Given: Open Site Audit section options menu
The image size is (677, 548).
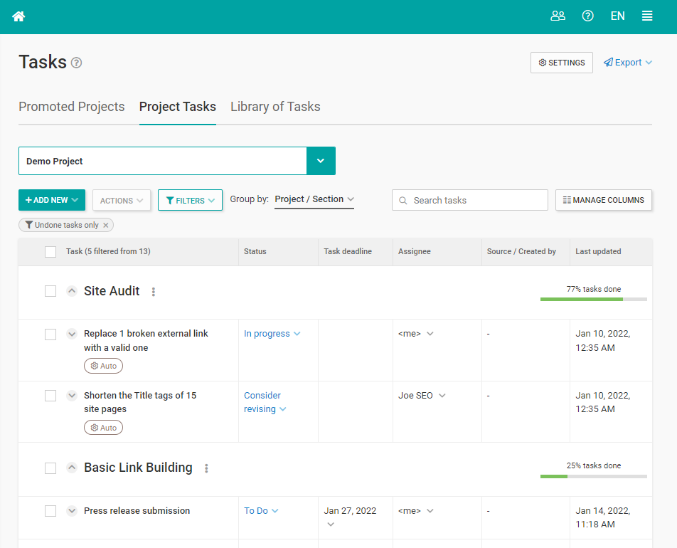Looking at the screenshot, I should click(x=154, y=292).
